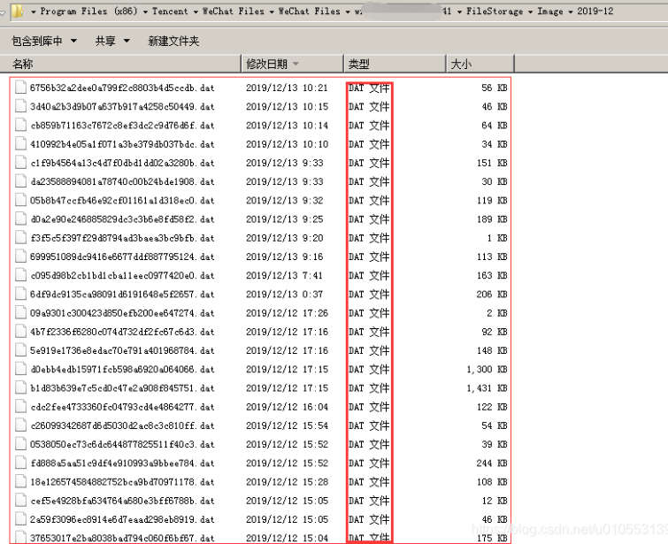This screenshot has width=668, height=544.
Task: Expand arrow after first WeChat Files breadcrumb
Action: pyautogui.click(x=272, y=11)
